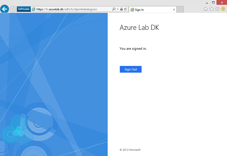This screenshot has width=227, height=156.
Task: Go back with the browser Back arrow
Action: (4, 9)
